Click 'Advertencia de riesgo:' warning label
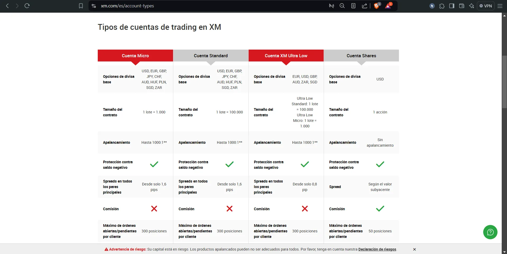 128,249
